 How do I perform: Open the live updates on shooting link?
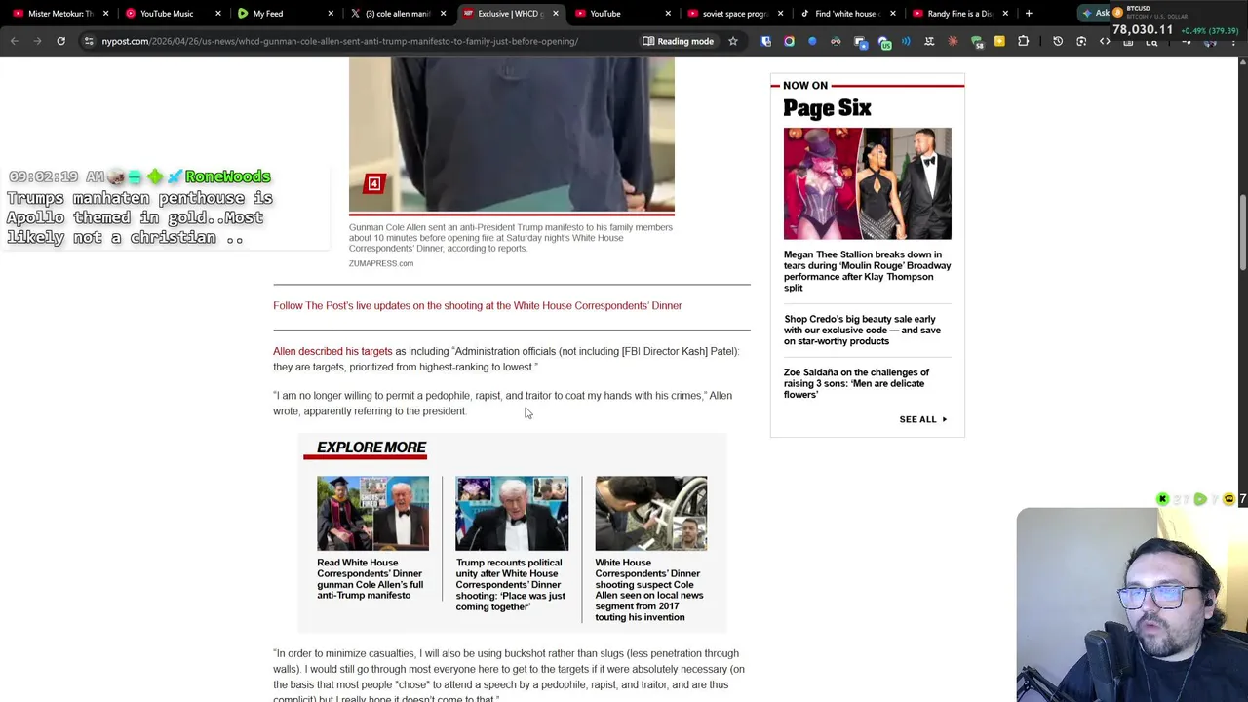point(477,306)
